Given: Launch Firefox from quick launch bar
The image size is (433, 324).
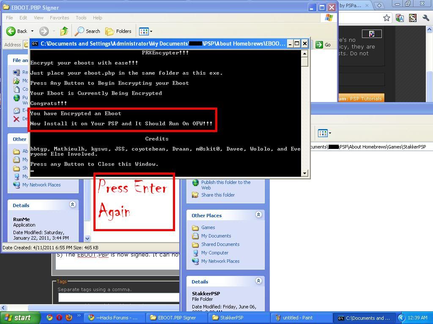Looking at the screenshot, I should 69,318.
